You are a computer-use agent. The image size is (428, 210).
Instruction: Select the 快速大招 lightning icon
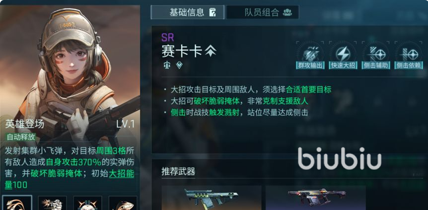pyautogui.click(x=343, y=54)
